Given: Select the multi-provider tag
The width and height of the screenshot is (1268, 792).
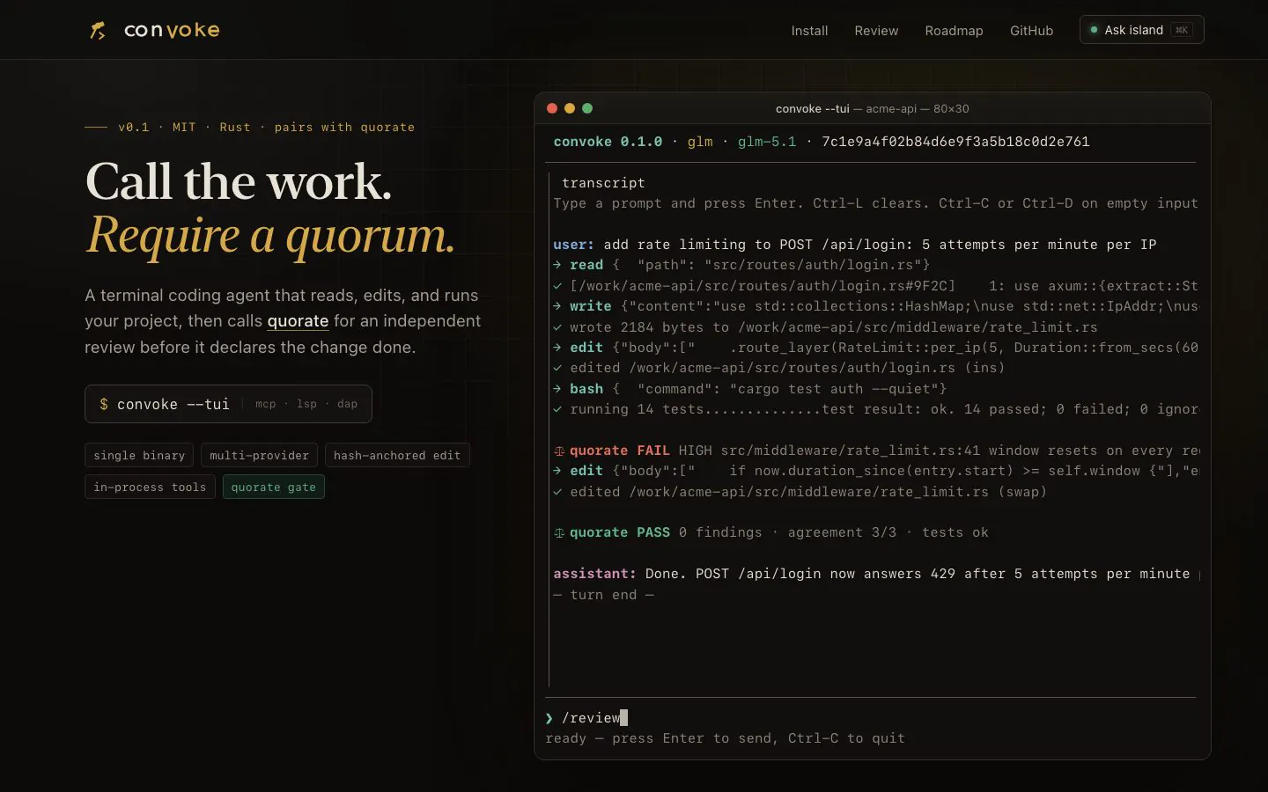Looking at the screenshot, I should tap(259, 455).
